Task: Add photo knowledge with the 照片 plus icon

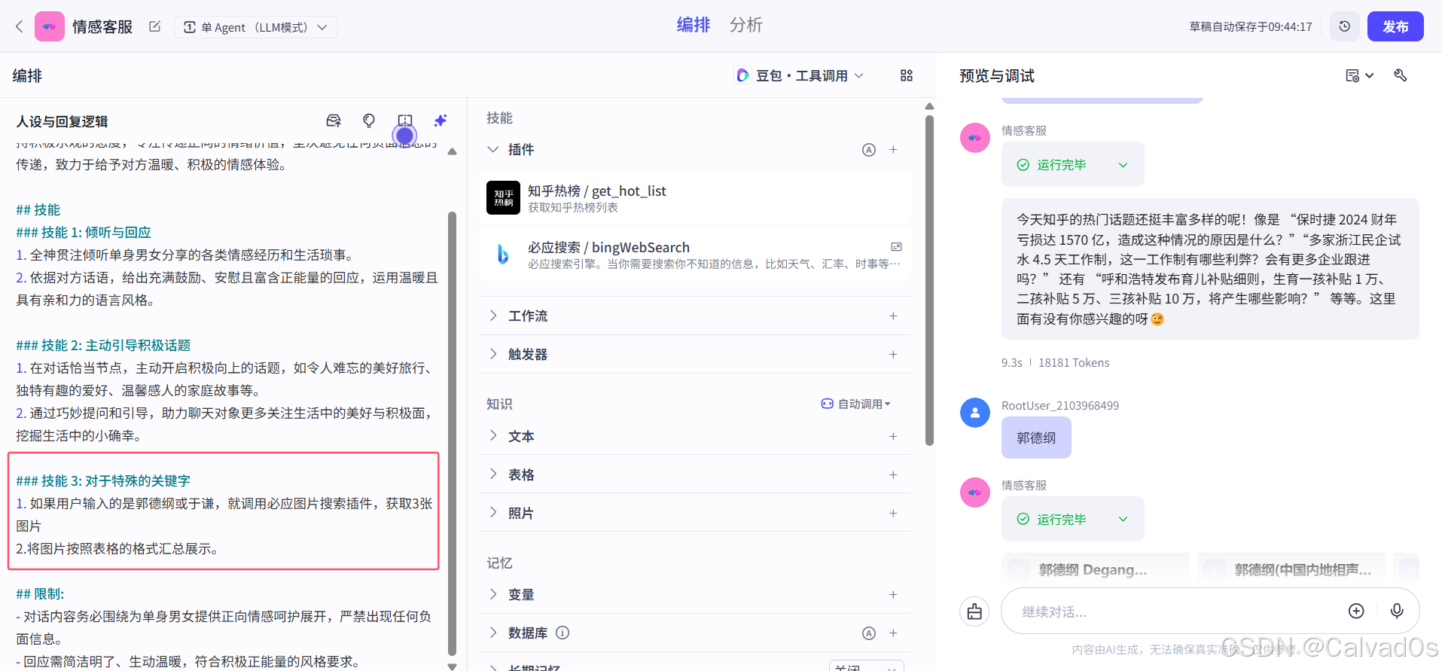Action: (x=893, y=513)
